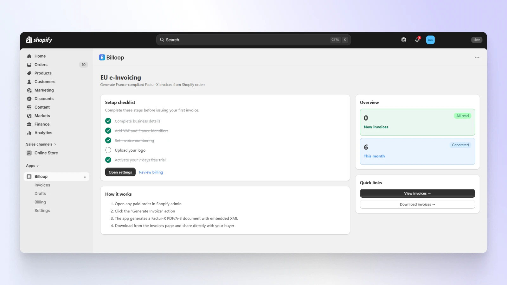
Task: Click the Online Store icon
Action: click(29, 153)
